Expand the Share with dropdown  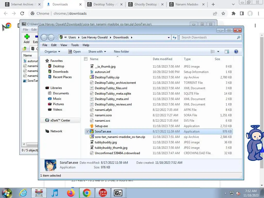pos(97,52)
